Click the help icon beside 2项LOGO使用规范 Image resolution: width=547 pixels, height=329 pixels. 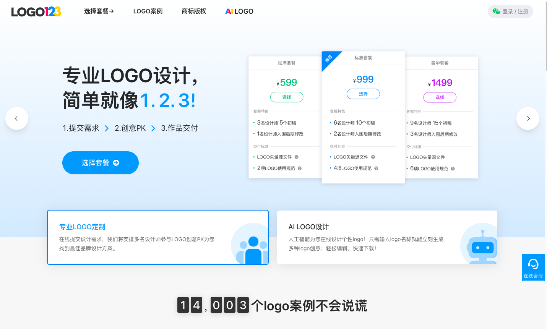300,168
